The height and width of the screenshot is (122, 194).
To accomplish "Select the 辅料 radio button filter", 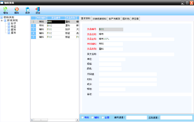I will click(x=93, y=118).
